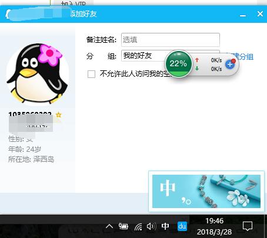The height and width of the screenshot is (238, 267).
Task: Click the volume speaker tray icon
Action: 151,226
